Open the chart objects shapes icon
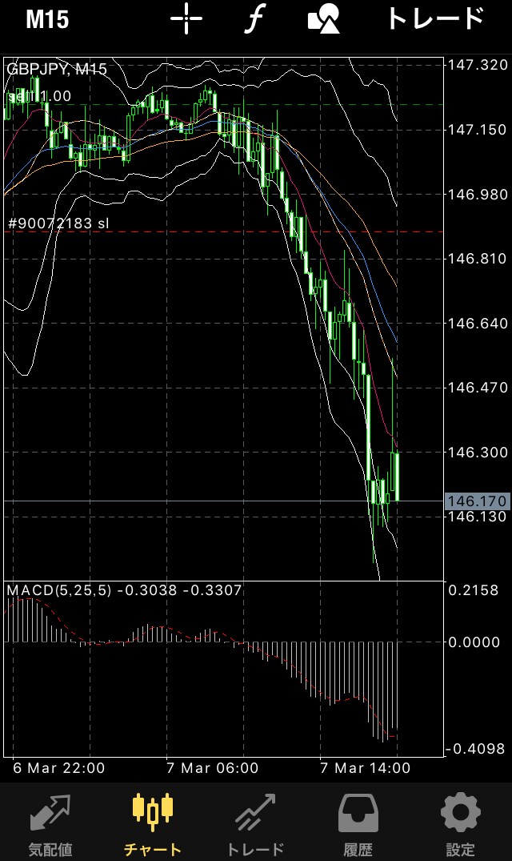Viewport: 512px width, 861px height. (323, 18)
